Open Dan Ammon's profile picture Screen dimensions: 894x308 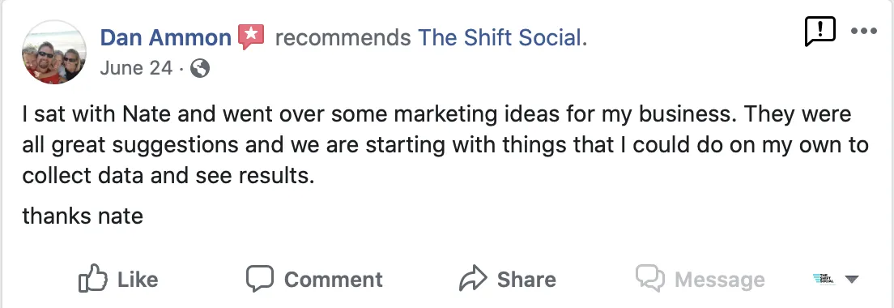(54, 53)
